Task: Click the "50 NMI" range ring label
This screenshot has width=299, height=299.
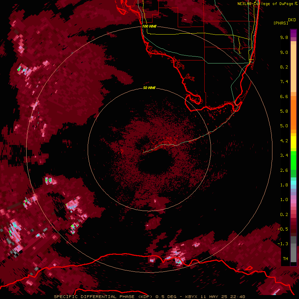Action: pyautogui.click(x=149, y=88)
